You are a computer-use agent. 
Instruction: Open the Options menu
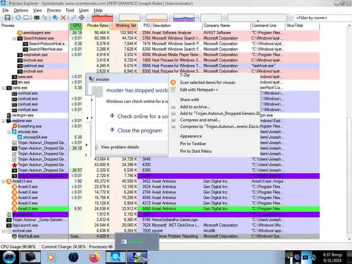tap(21, 10)
